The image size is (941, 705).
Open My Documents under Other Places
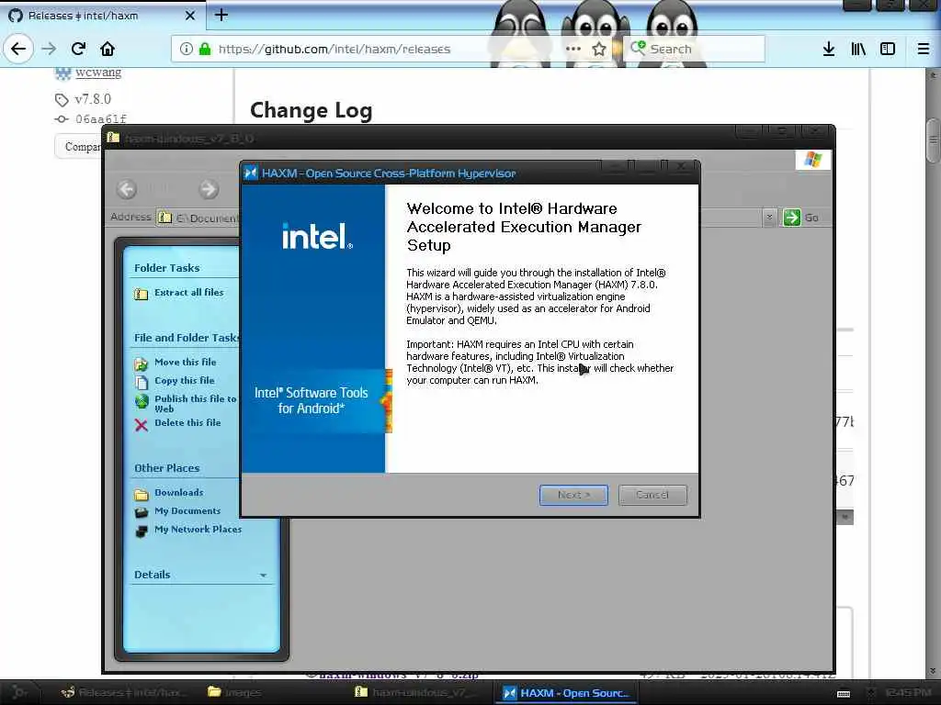[x=187, y=510]
